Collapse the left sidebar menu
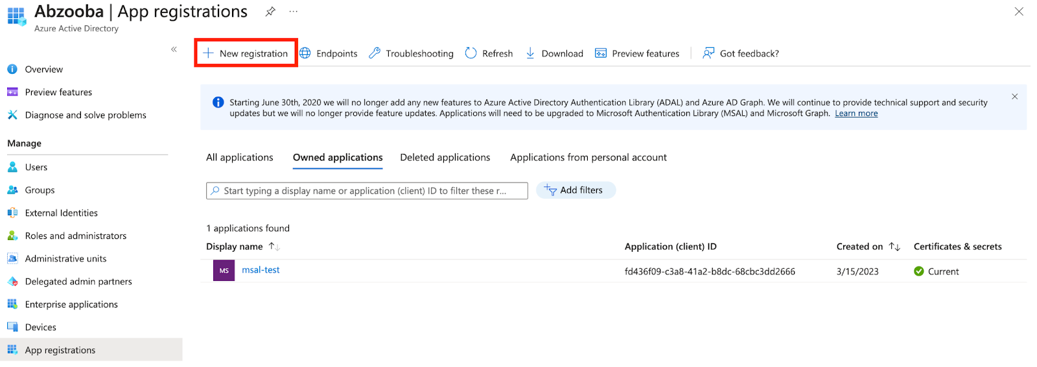 coord(174,49)
